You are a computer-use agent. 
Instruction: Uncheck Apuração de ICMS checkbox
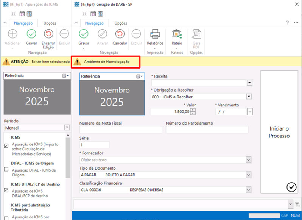pos(6,146)
